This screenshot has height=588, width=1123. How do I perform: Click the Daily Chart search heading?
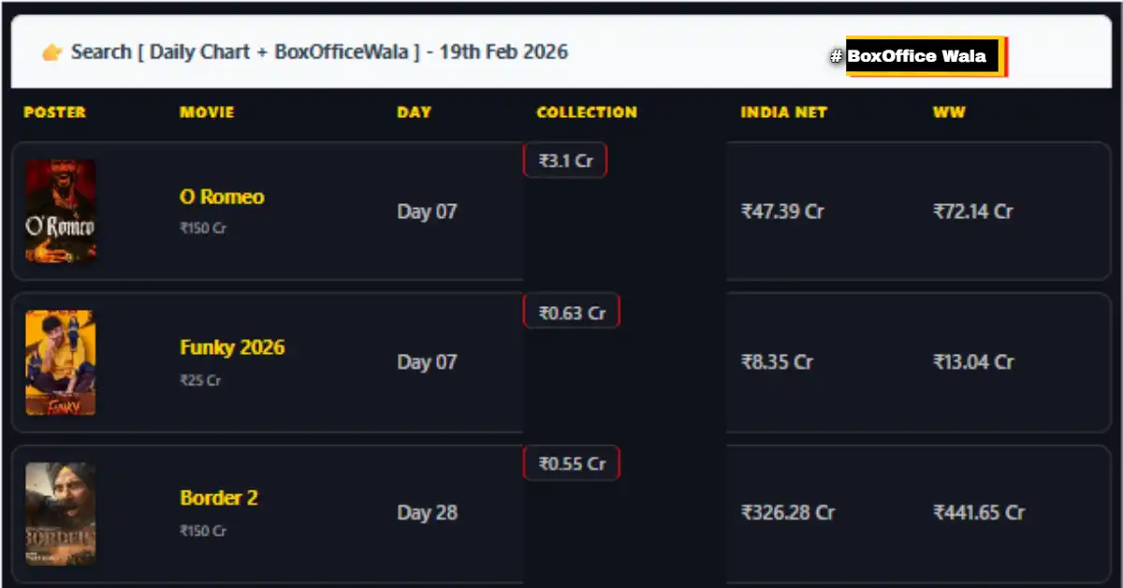(x=318, y=52)
